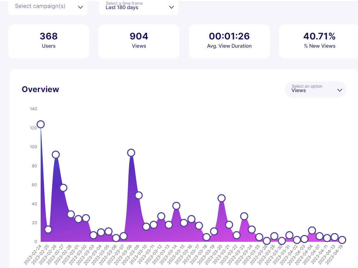
Task: Click the 2023-03-05 data point
Action: 108,231
